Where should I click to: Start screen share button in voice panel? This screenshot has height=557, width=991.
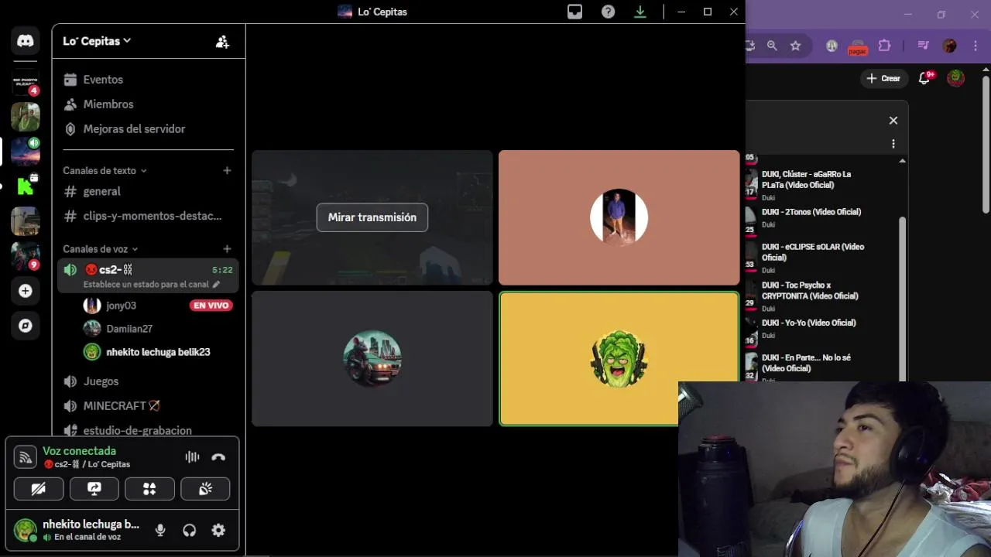[x=94, y=489]
